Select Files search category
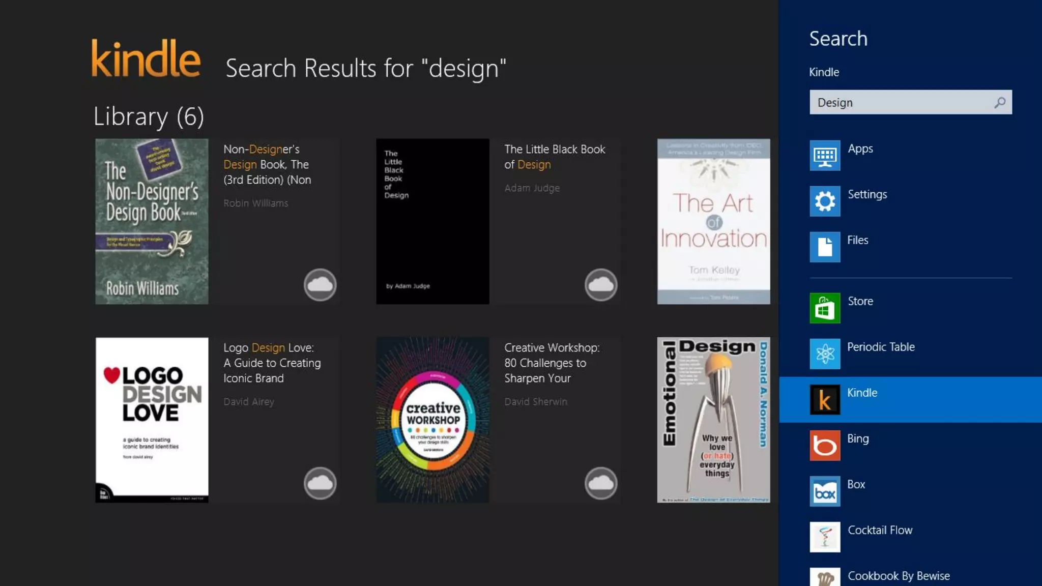The width and height of the screenshot is (1042, 586). (x=857, y=241)
